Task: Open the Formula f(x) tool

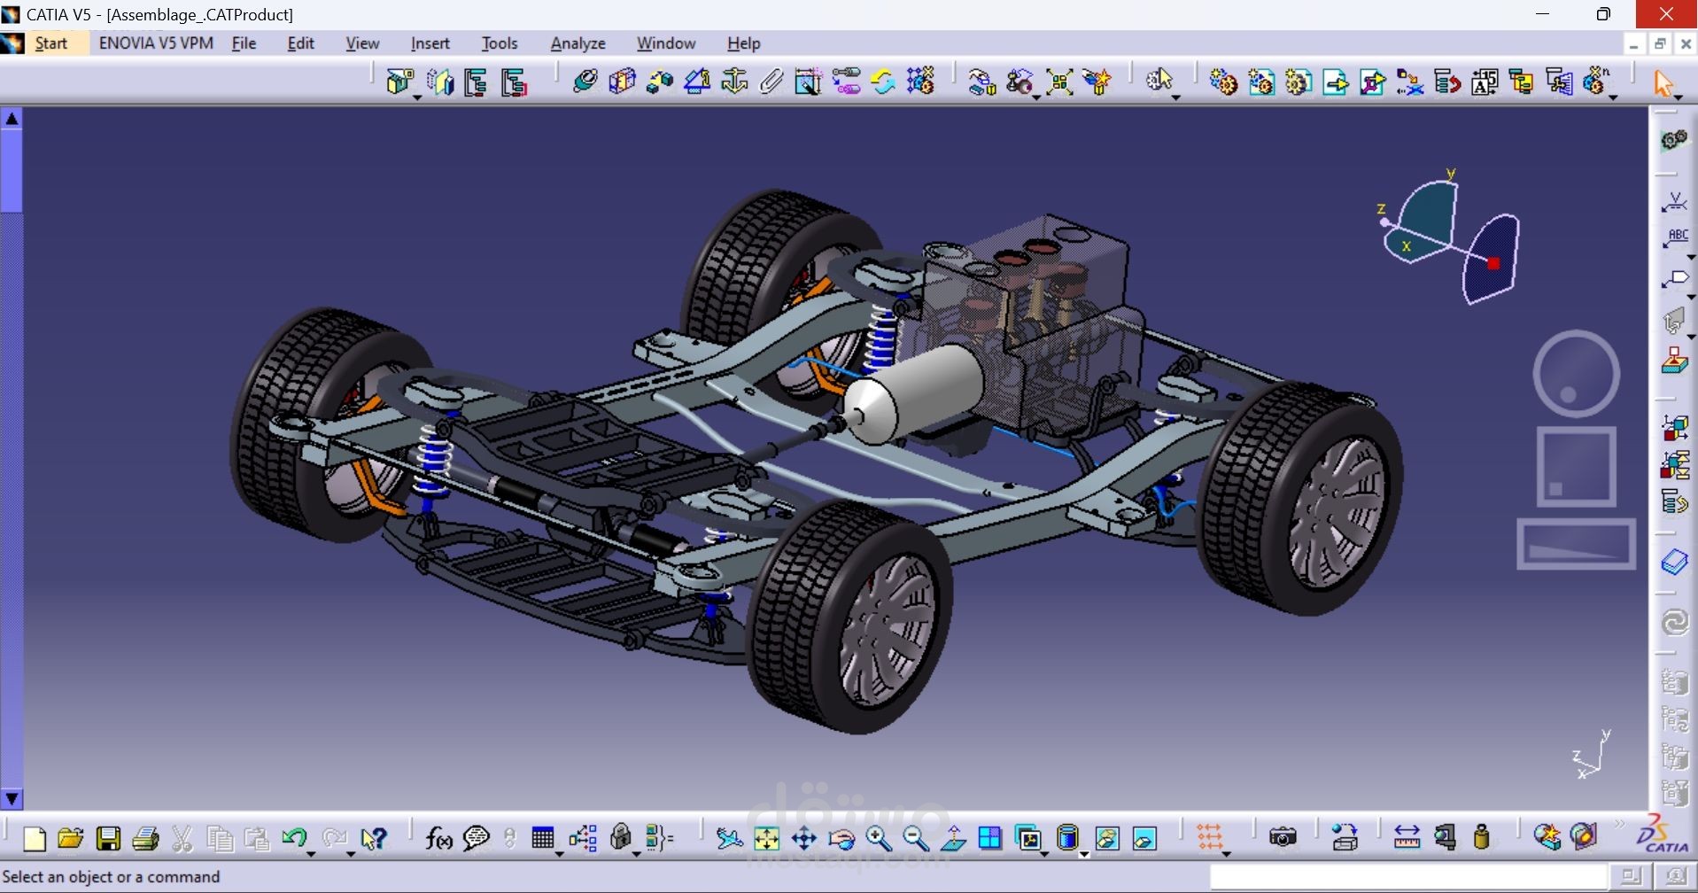Action: click(x=438, y=838)
